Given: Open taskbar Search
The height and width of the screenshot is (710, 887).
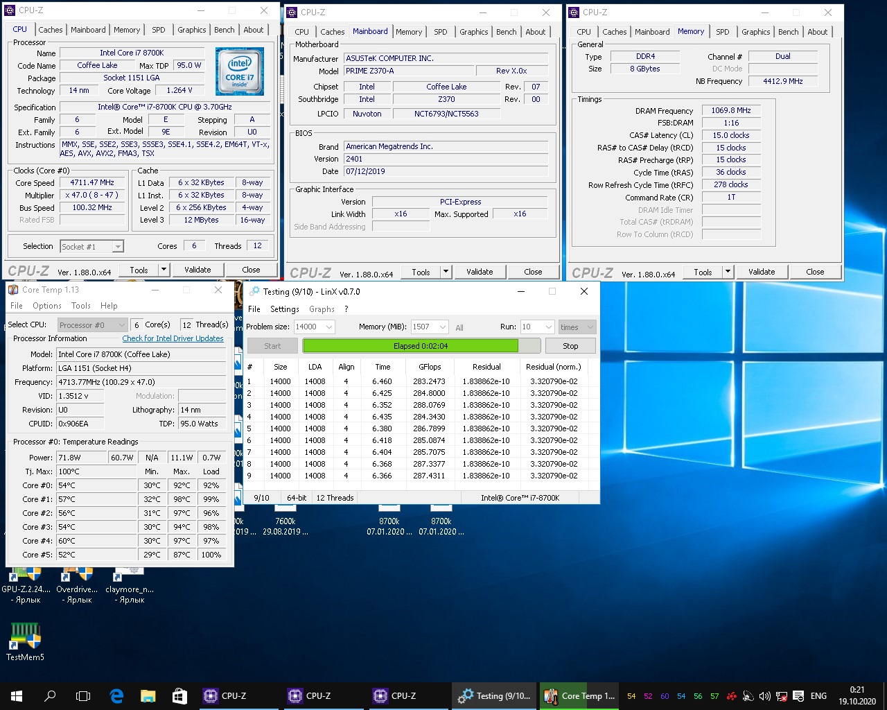Looking at the screenshot, I should 50,696.
